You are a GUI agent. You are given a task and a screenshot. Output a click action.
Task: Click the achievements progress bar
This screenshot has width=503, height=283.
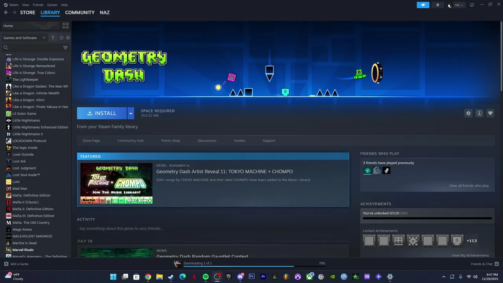427,218
